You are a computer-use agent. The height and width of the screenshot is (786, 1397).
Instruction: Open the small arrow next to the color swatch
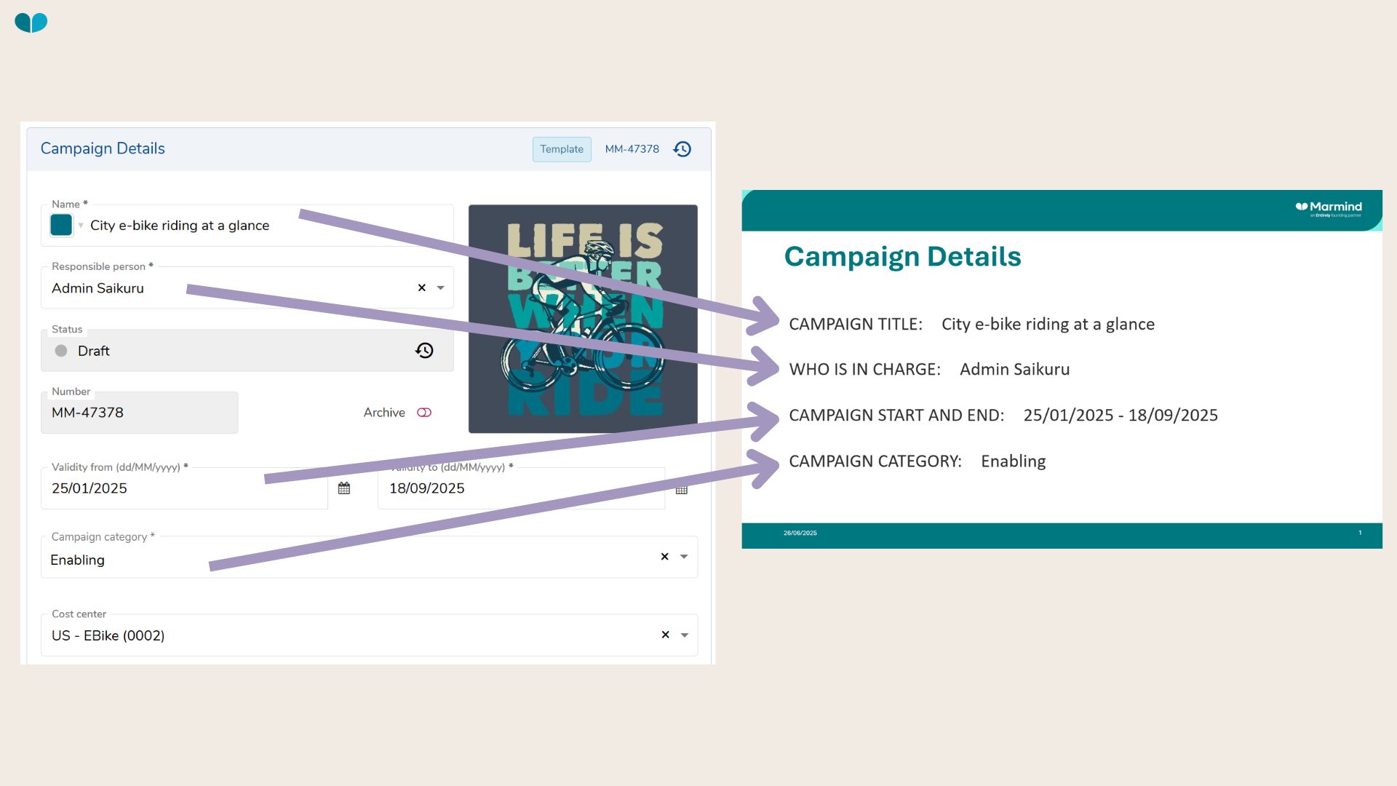point(81,226)
